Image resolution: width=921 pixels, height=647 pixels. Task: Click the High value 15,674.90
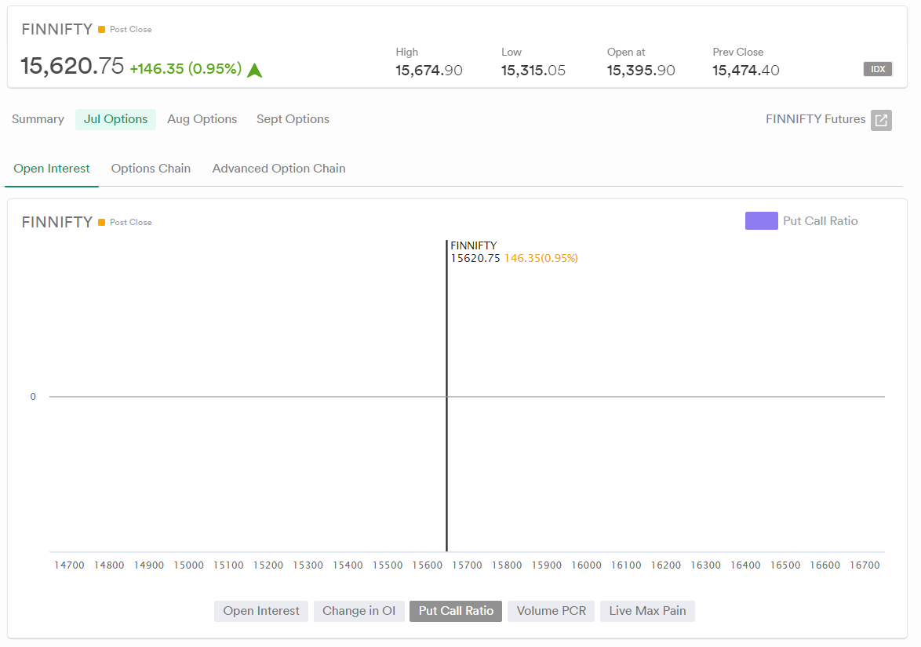[x=429, y=71]
